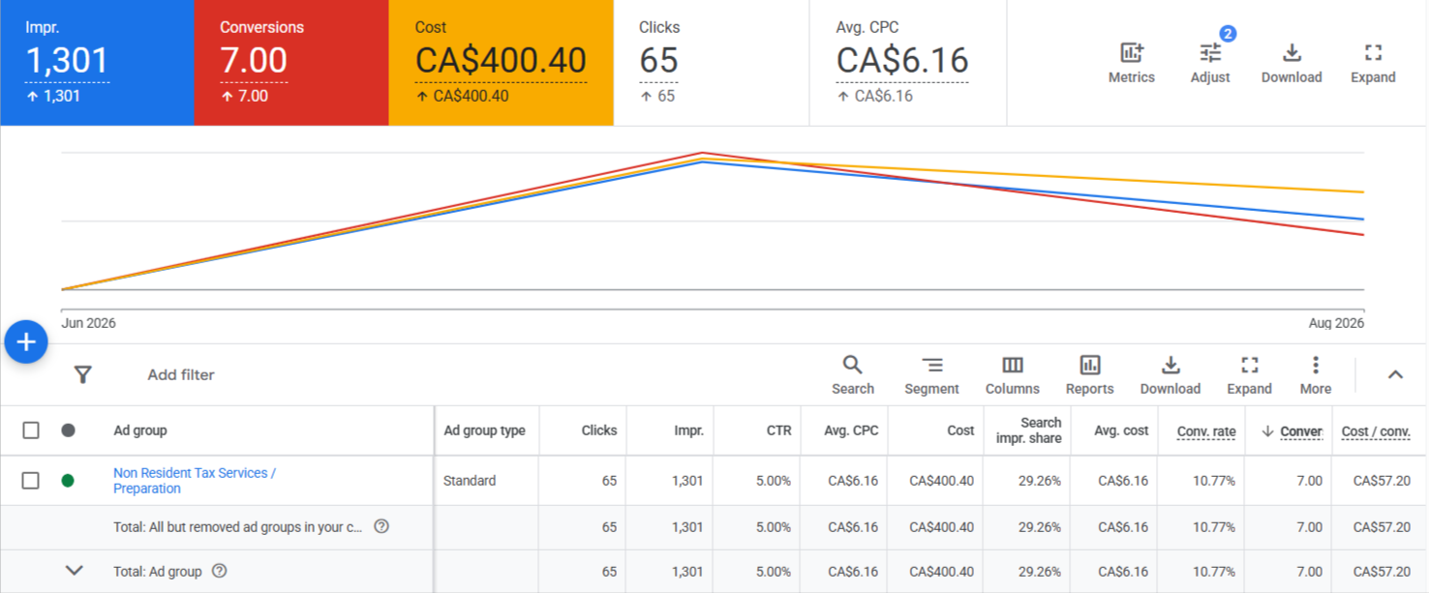The image size is (1429, 593).
Task: Click the Total: Ad group label
Action: pos(158,571)
